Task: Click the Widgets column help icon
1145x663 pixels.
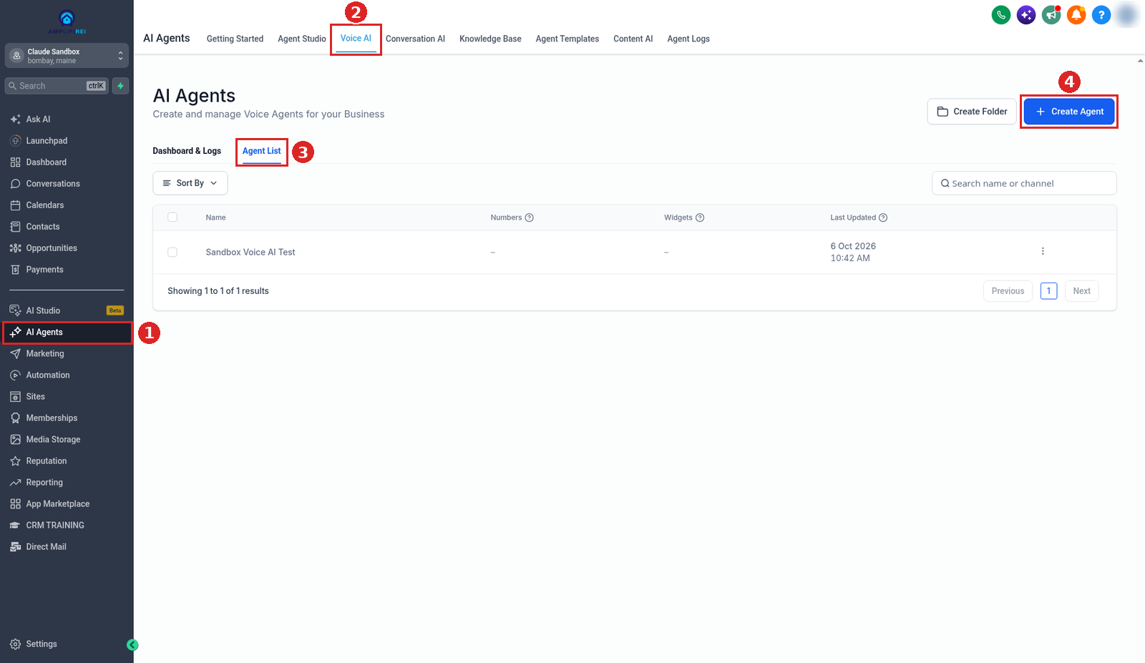Action: tap(700, 217)
